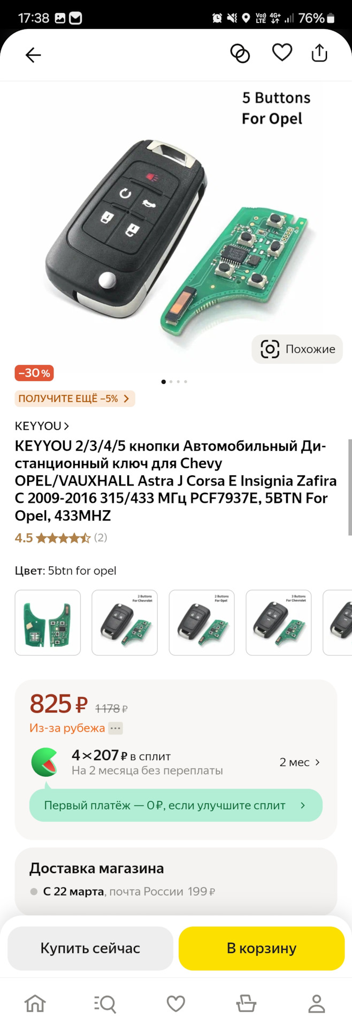Expand the 2 мес split term selector
The image size is (352, 1029).
click(300, 762)
